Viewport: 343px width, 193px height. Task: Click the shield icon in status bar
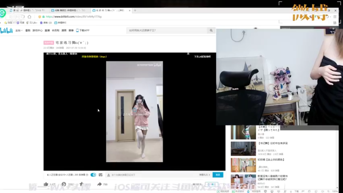[265, 191]
